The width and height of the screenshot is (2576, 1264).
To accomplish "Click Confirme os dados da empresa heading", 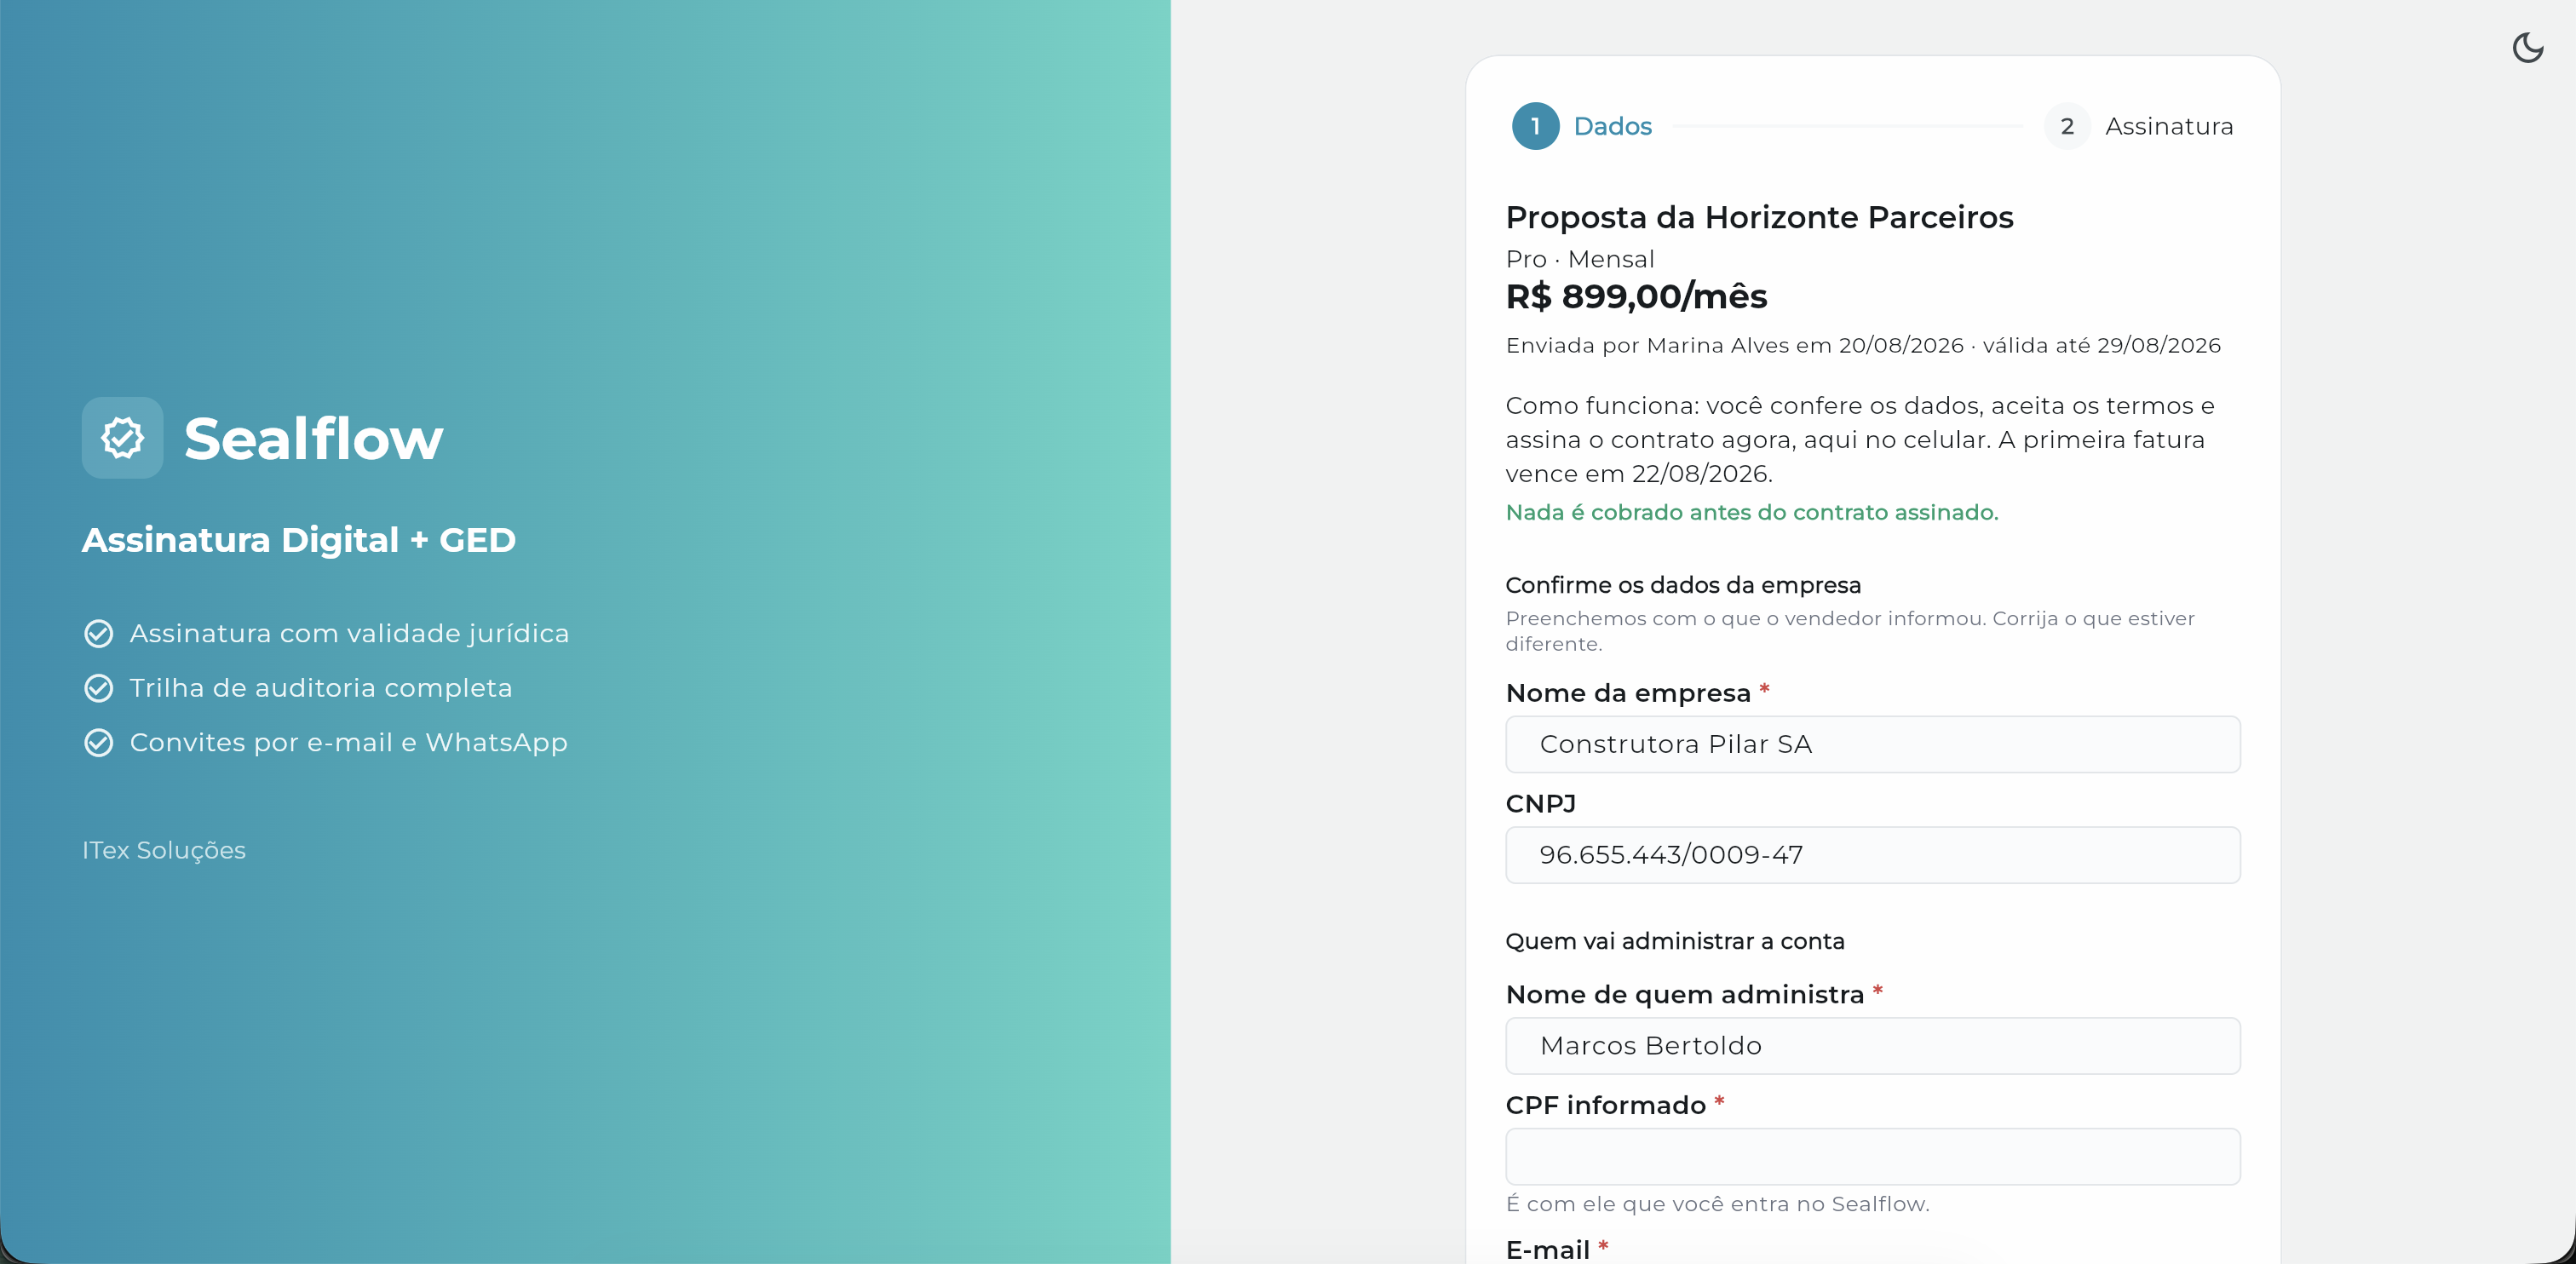I will tap(1683, 585).
